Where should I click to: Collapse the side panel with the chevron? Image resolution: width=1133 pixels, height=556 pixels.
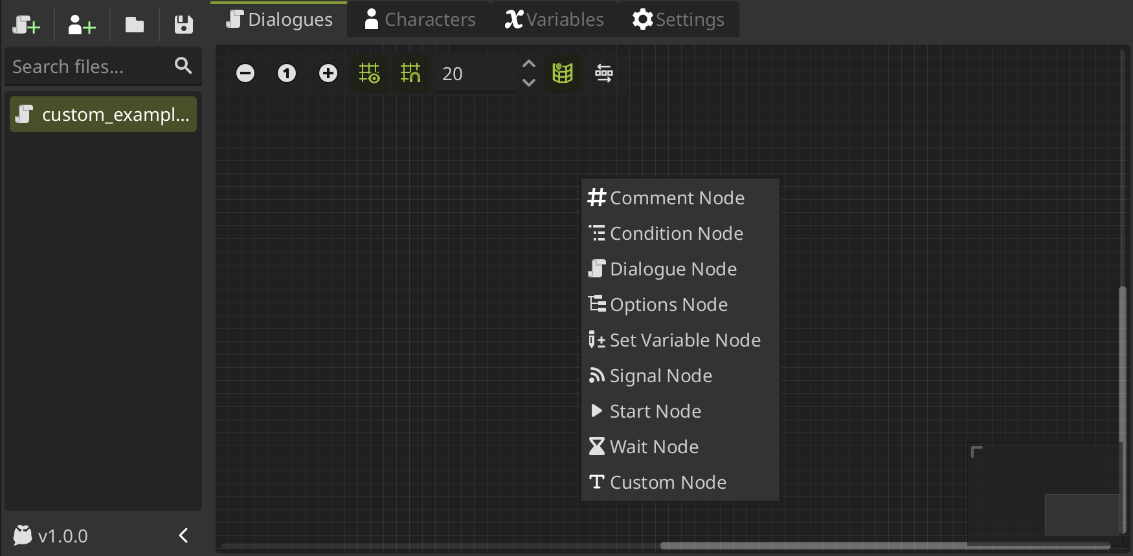pos(184,535)
